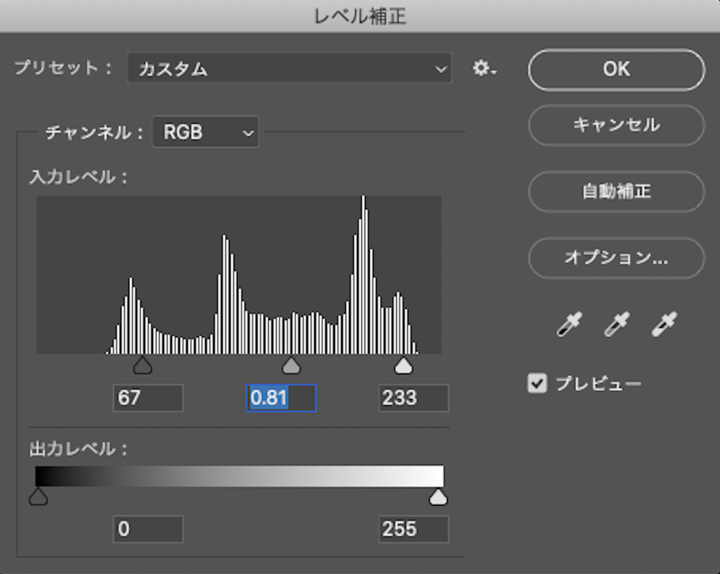The width and height of the screenshot is (720, 574).
Task: Select the white point eyedropper
Action: [x=664, y=324]
